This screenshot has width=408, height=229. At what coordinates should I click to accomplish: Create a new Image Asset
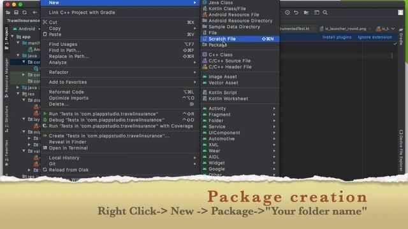[240, 77]
